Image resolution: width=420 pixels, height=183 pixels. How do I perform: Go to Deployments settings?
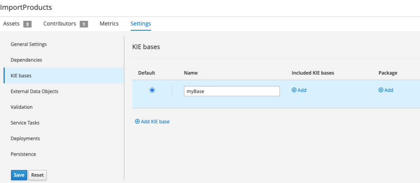tap(25, 138)
